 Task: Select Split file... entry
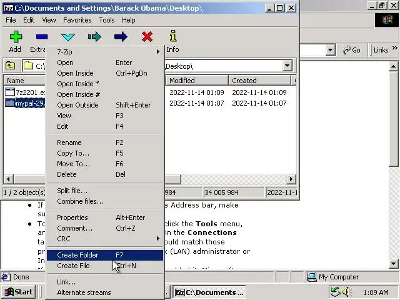click(x=105, y=191)
